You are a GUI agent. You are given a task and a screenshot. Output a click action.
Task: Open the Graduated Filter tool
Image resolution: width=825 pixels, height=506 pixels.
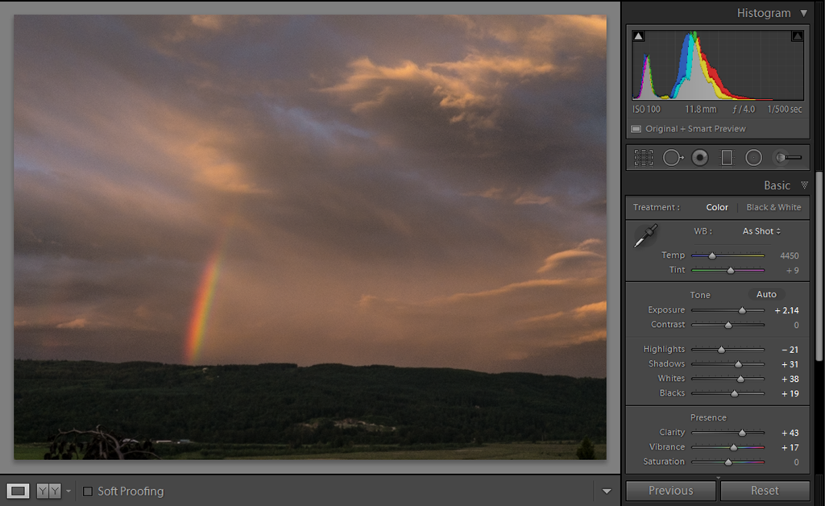727,158
